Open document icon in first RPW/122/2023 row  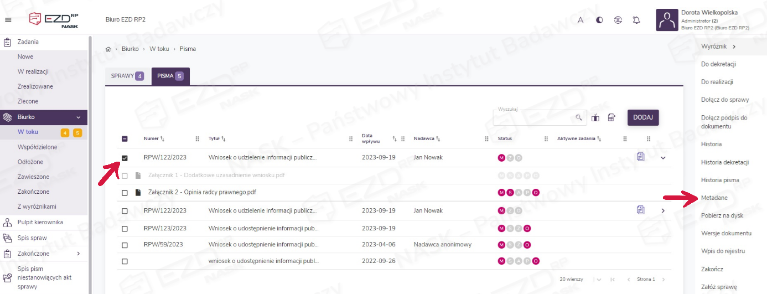(641, 157)
